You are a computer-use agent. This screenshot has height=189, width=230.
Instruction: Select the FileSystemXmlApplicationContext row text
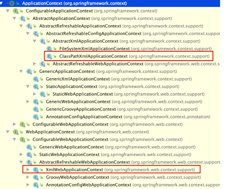(135, 48)
